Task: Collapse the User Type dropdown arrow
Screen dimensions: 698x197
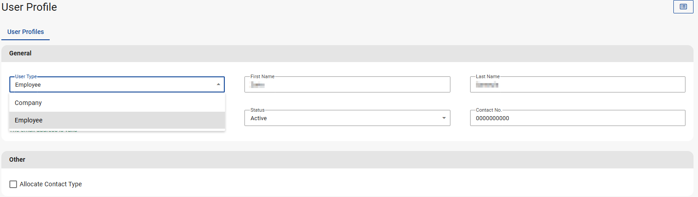Action: click(x=218, y=84)
